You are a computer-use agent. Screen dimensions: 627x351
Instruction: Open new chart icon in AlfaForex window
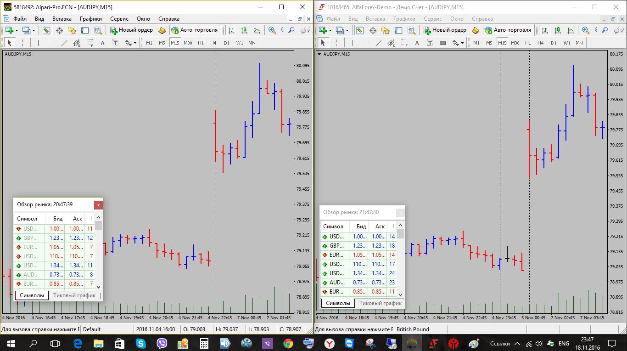click(x=322, y=30)
